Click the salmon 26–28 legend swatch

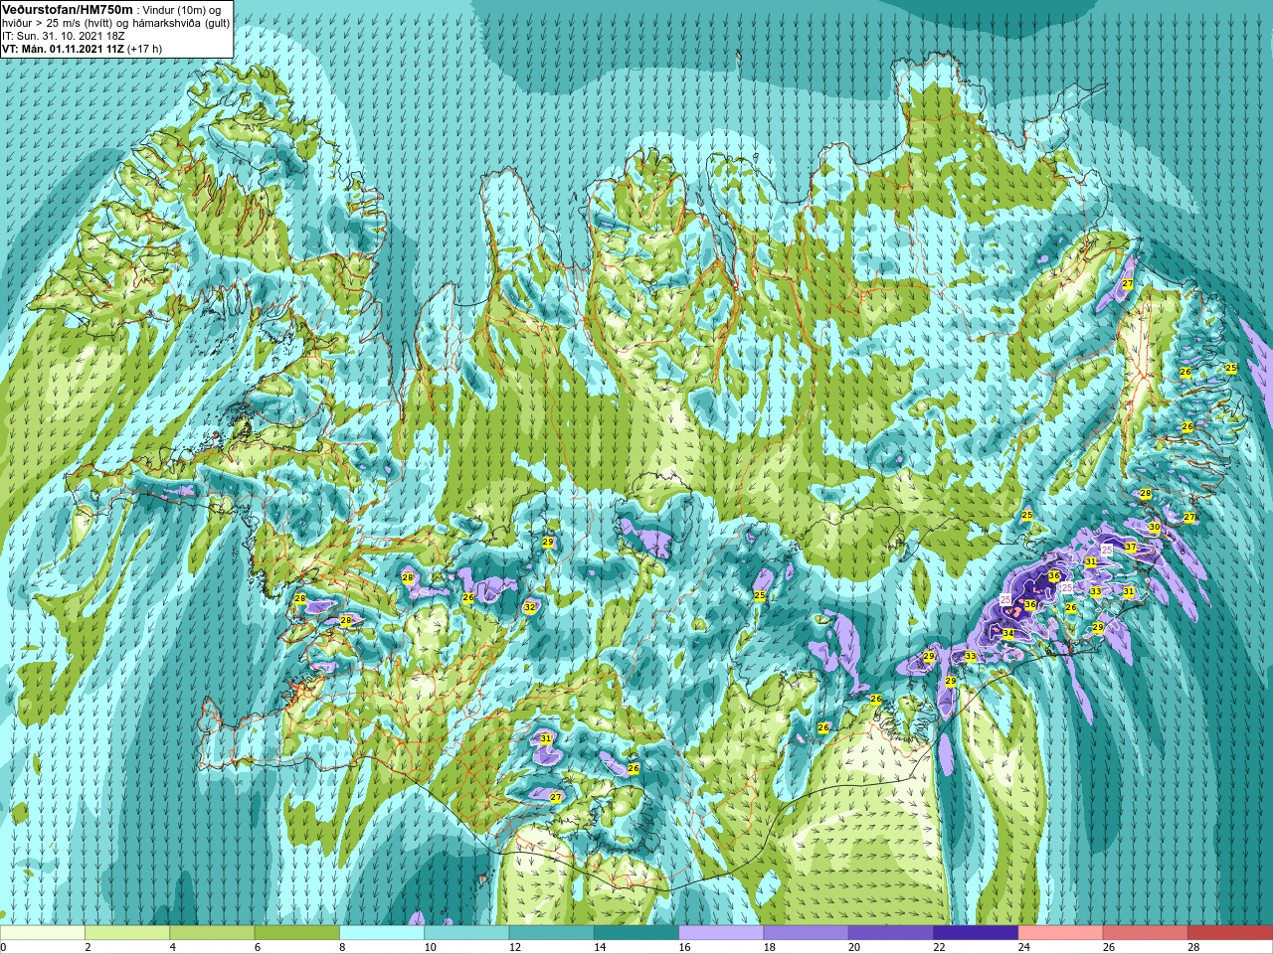[1145, 933]
